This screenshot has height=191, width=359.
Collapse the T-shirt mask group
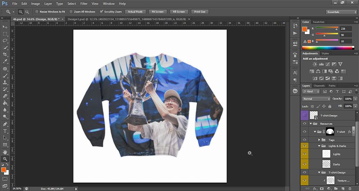coord(315,132)
